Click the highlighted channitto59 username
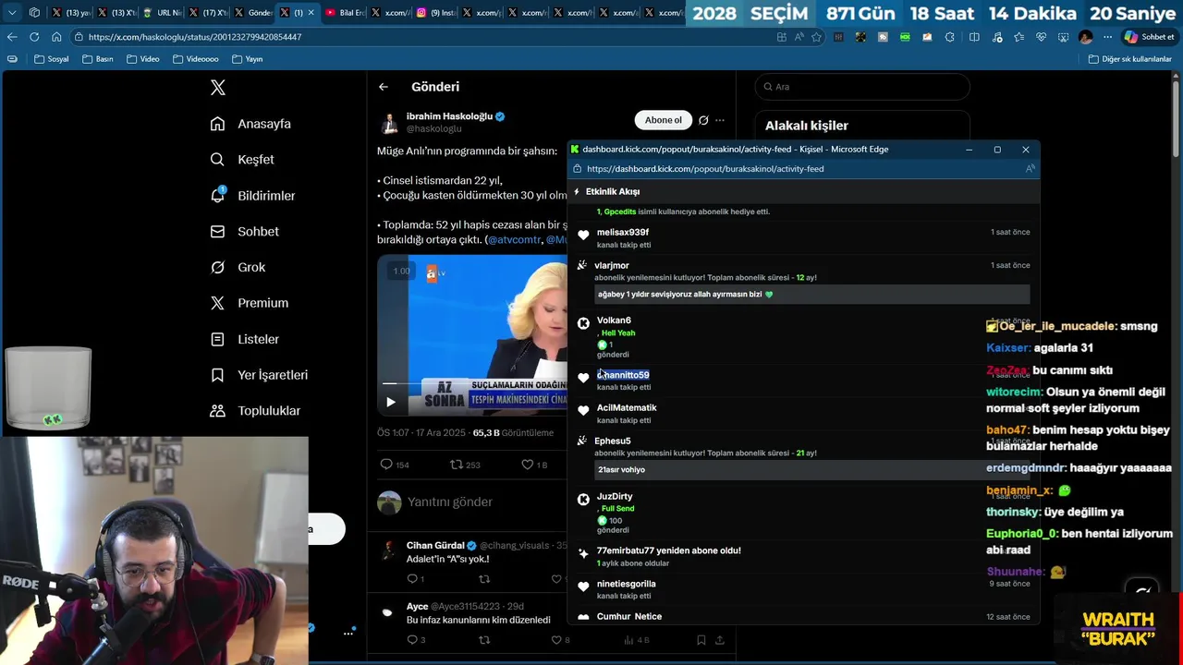 pos(624,375)
